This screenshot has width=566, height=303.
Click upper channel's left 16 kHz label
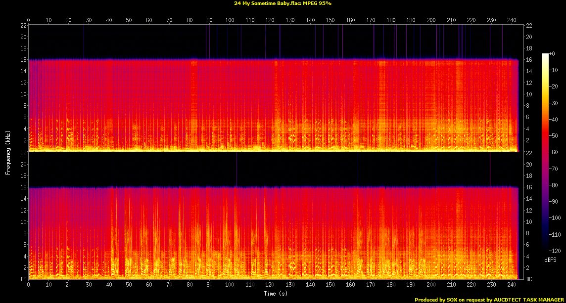(23, 60)
